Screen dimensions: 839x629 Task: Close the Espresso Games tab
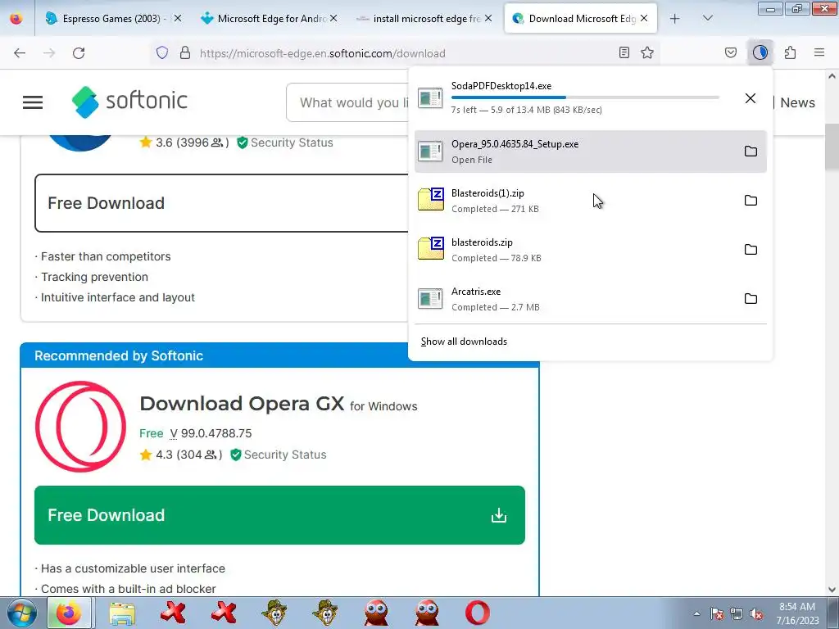tap(178, 18)
